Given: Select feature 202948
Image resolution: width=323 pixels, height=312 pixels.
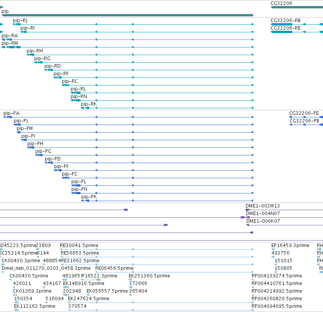Looking at the screenshot, I should [x=72, y=291].
